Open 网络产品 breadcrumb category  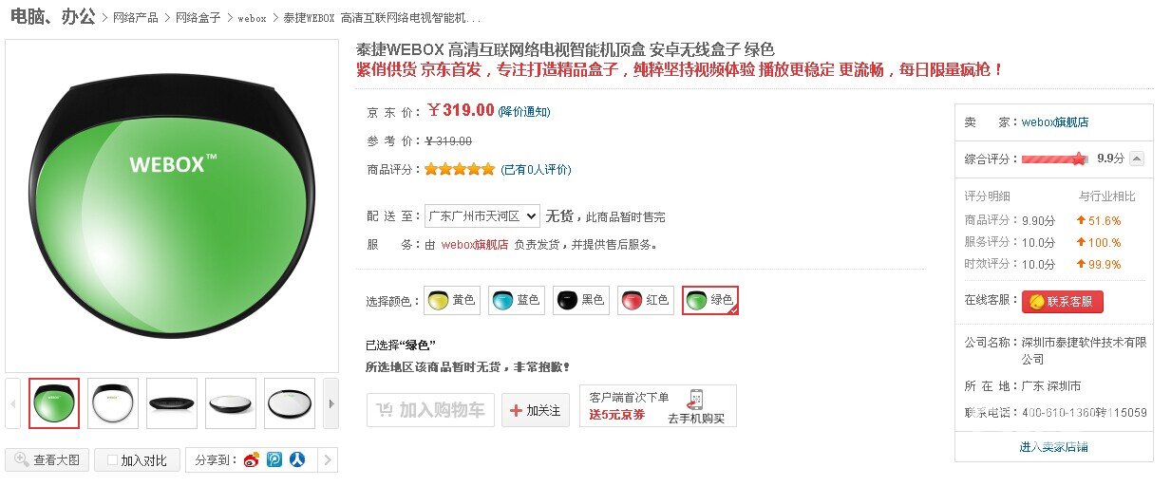pos(136,18)
